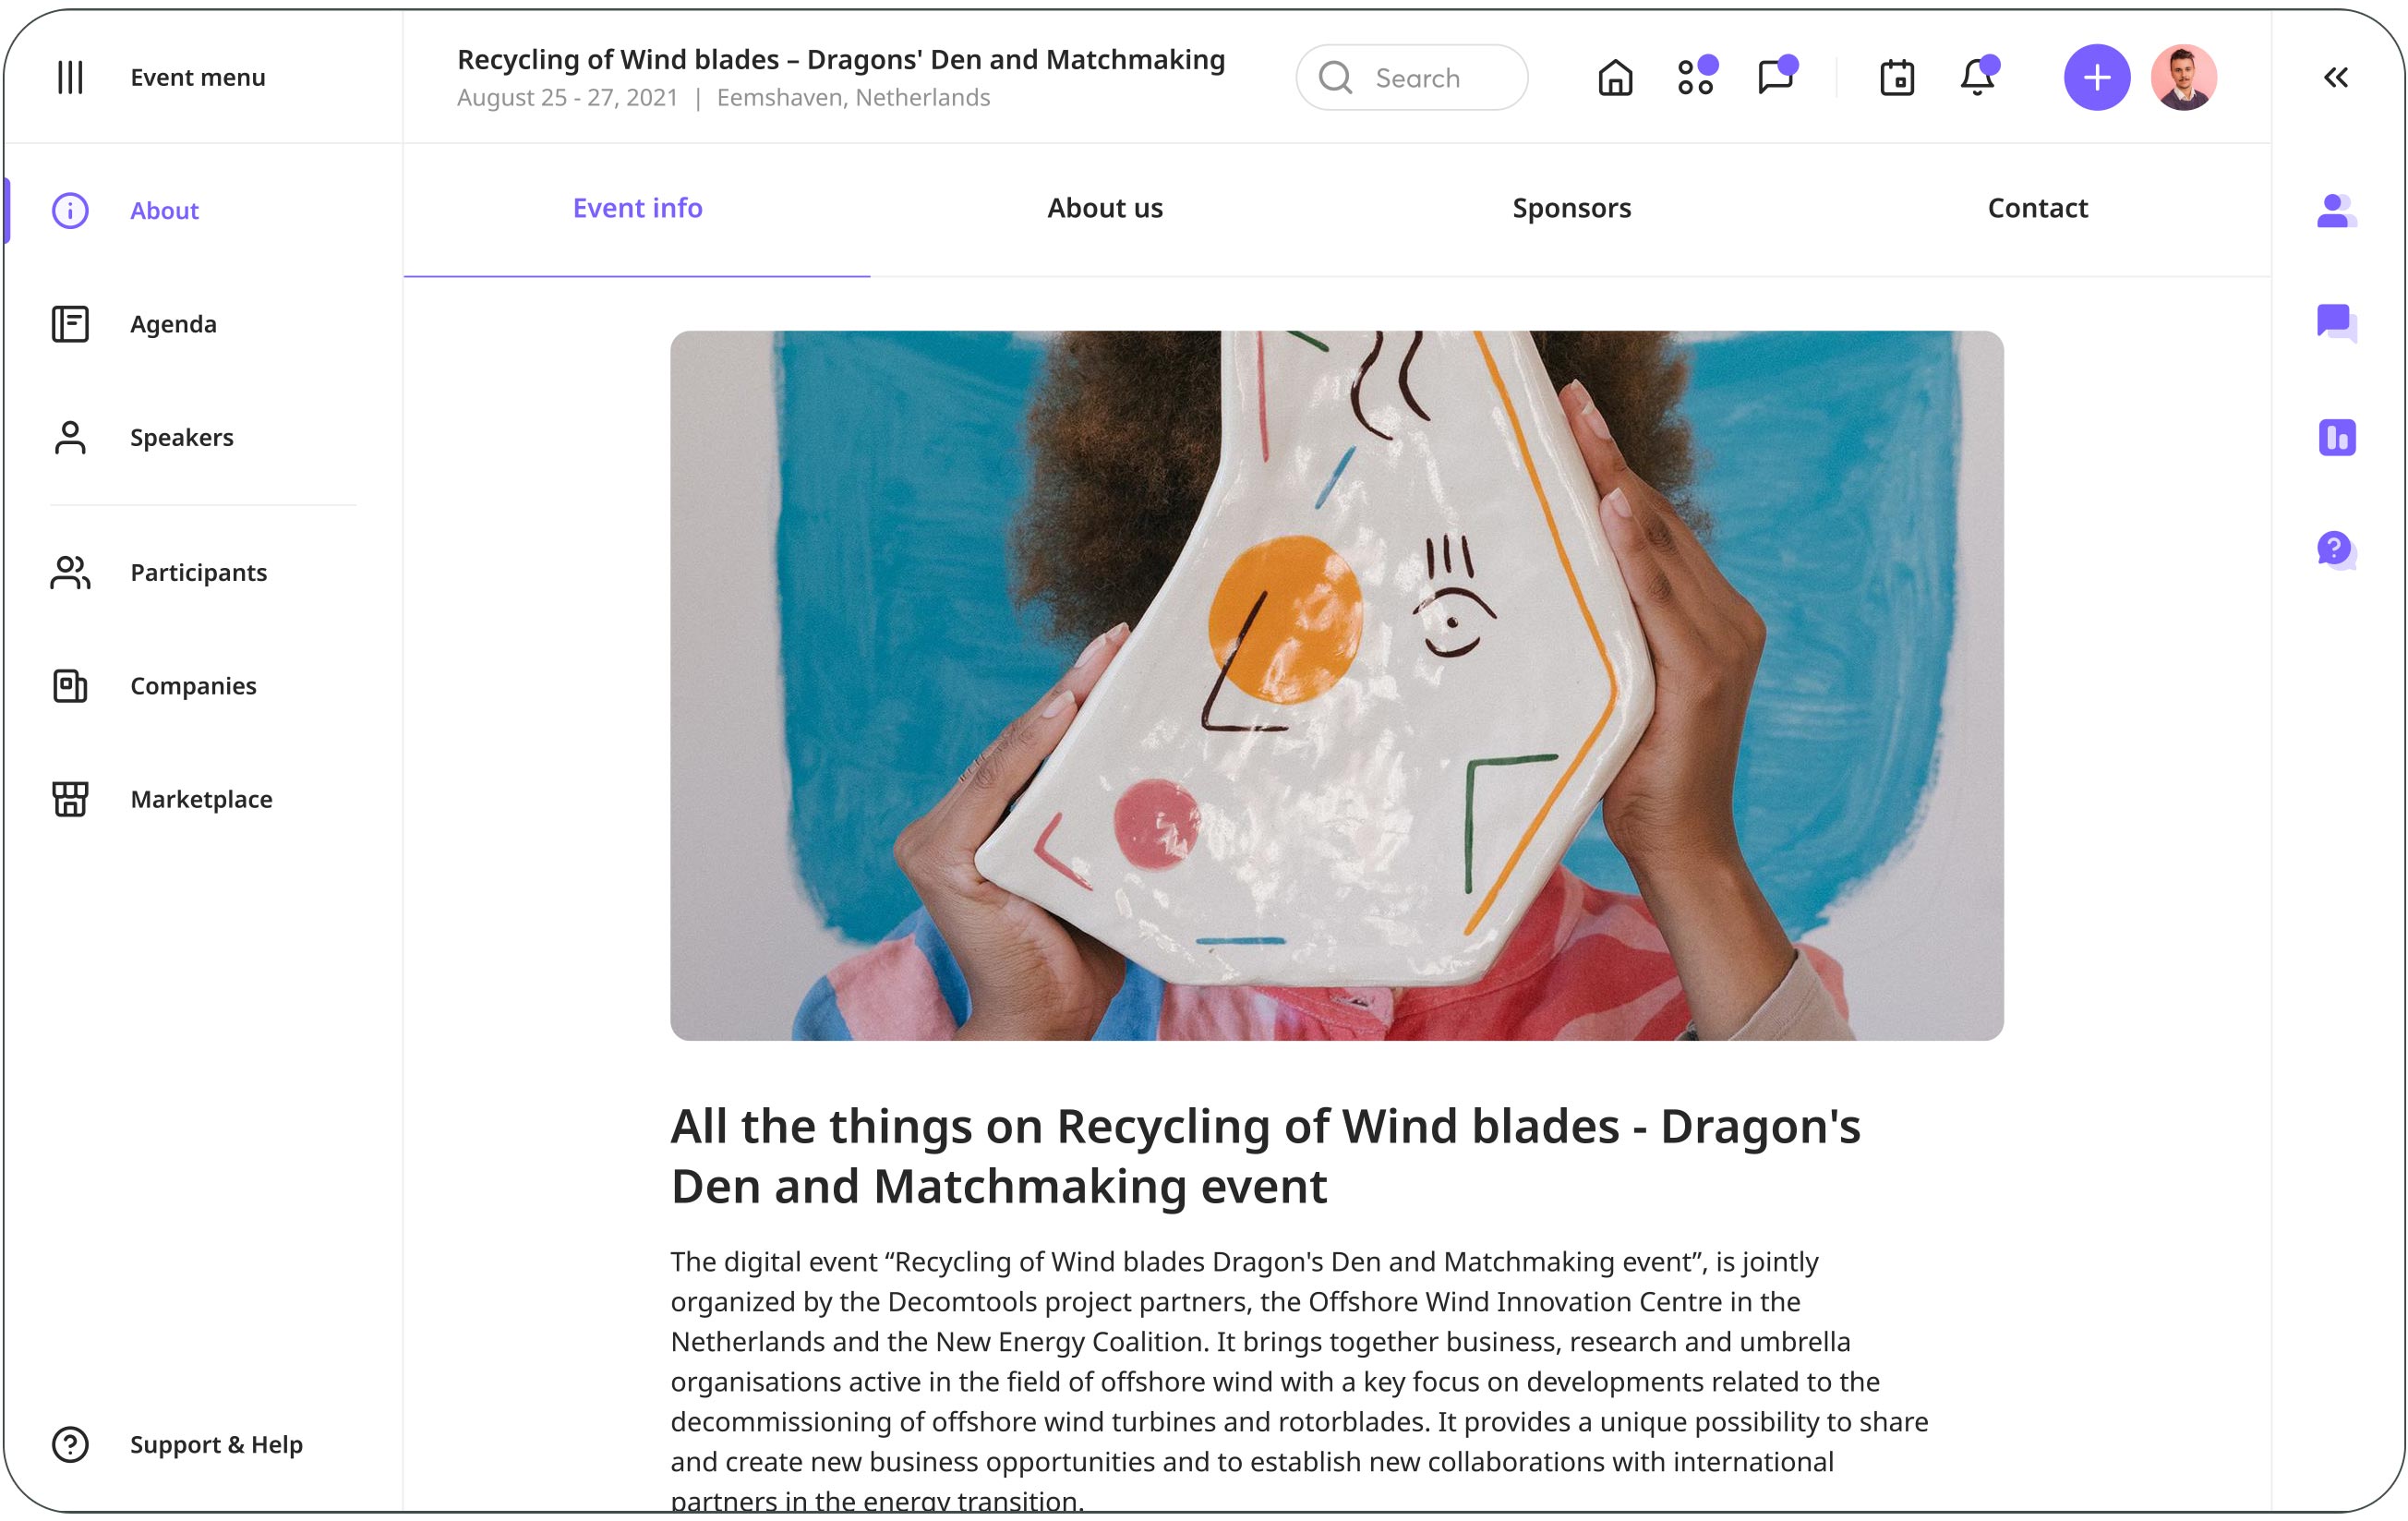
Task: Switch to the Contact tab
Action: [x=2037, y=208]
